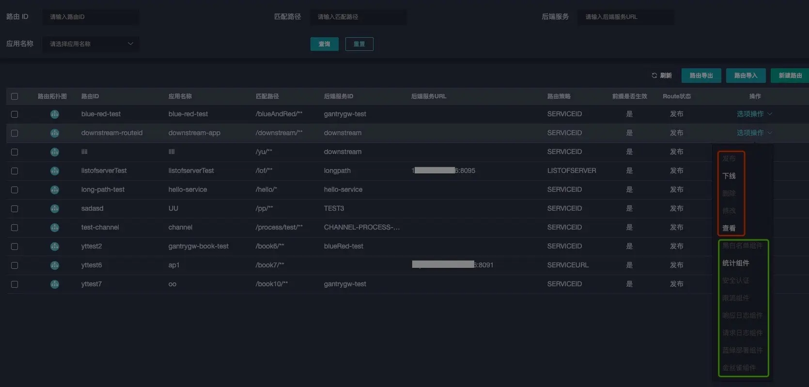
Task: Select 响应日志组件 menu entry
Action: 743,315
